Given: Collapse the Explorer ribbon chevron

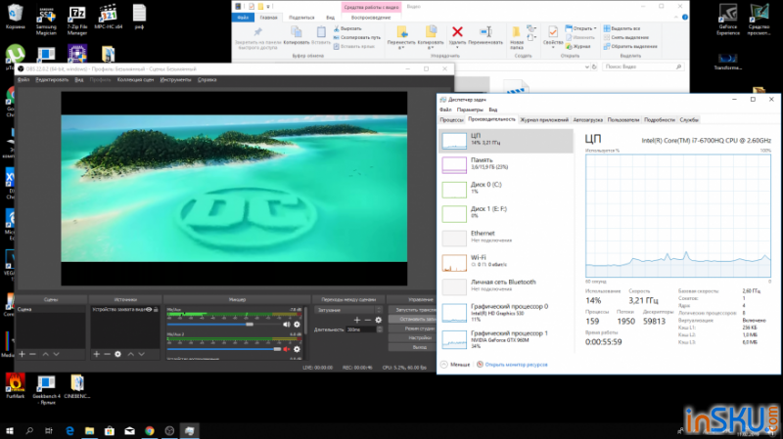Looking at the screenshot, I should point(676,17).
